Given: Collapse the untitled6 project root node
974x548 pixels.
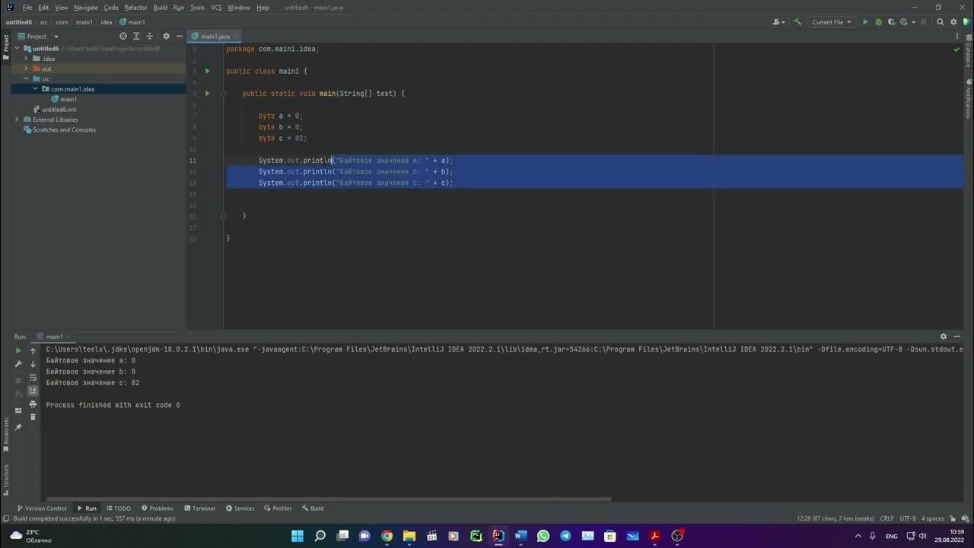Looking at the screenshot, I should (17, 49).
